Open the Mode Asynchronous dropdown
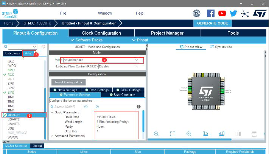The width and height of the screenshot is (269, 154). click(101, 60)
